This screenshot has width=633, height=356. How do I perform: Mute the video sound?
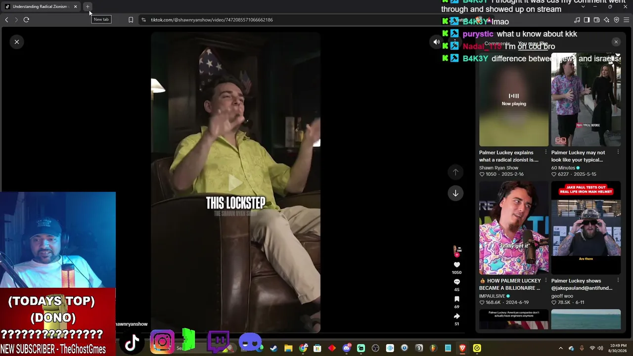pos(436,42)
